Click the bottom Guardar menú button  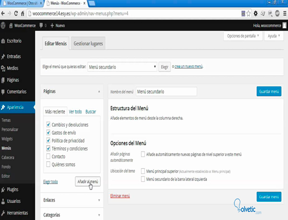click(269, 197)
